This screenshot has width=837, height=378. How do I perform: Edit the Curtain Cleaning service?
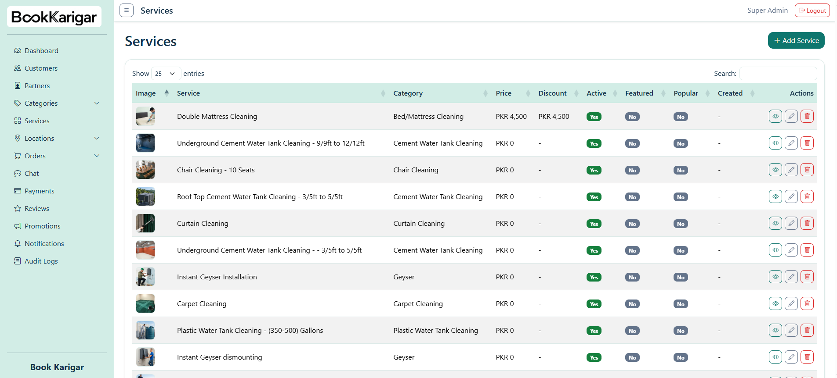click(791, 223)
